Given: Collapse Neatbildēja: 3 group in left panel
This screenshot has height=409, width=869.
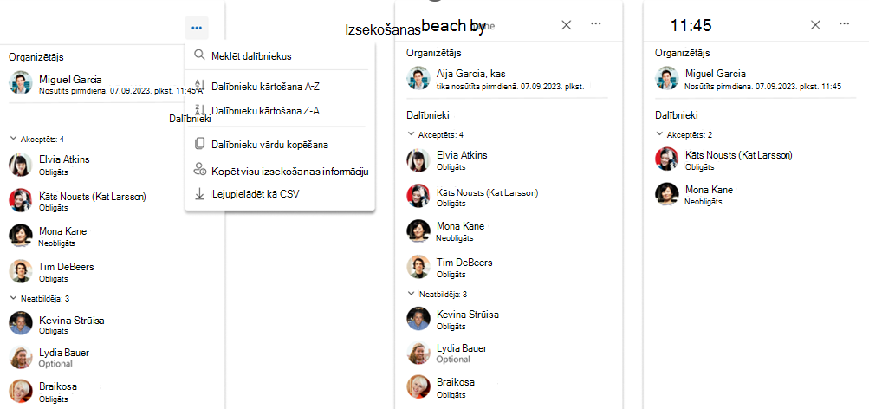Looking at the screenshot, I should (13, 298).
